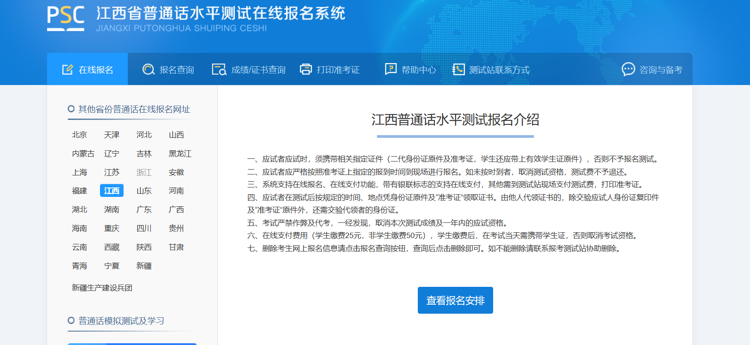This screenshot has width=750, height=345.
Task: Click the phone book icon beside 测试站联系方式
Action: coord(458,69)
